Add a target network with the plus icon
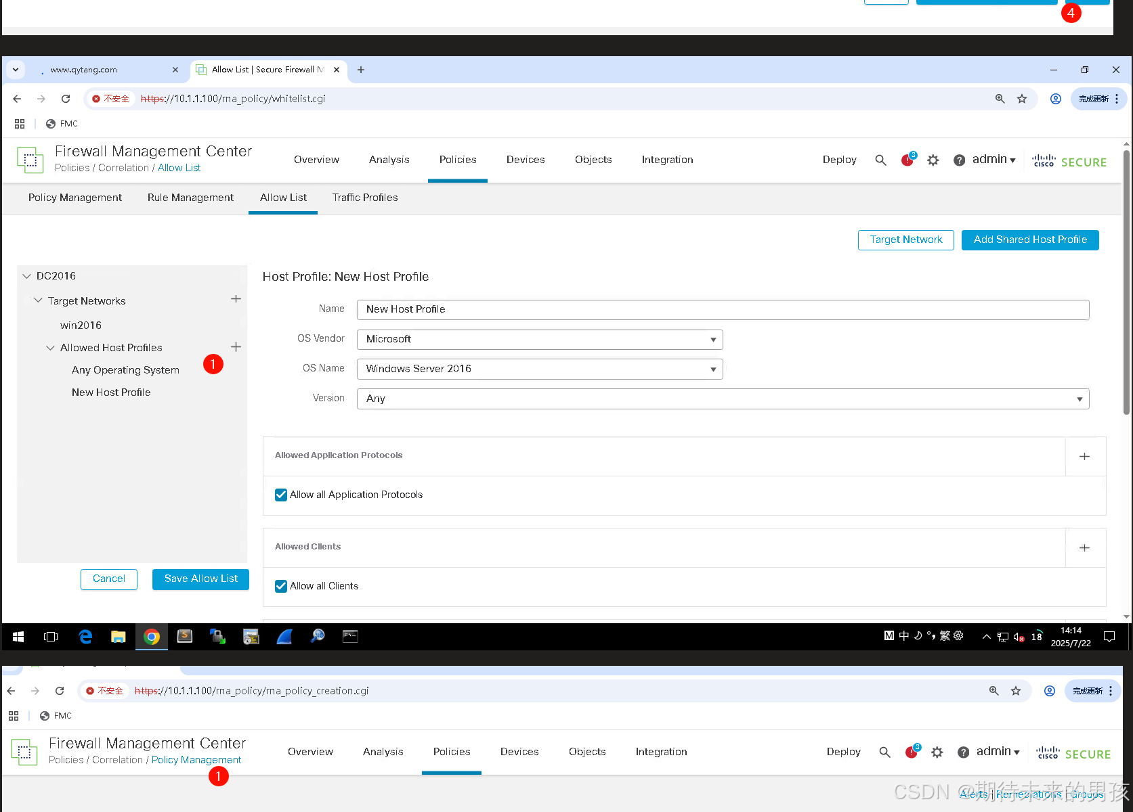This screenshot has height=812, width=1133. [x=236, y=299]
